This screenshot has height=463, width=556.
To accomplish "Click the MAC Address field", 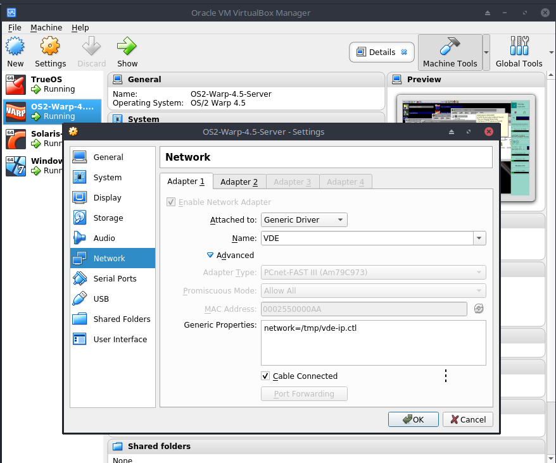I will point(364,309).
